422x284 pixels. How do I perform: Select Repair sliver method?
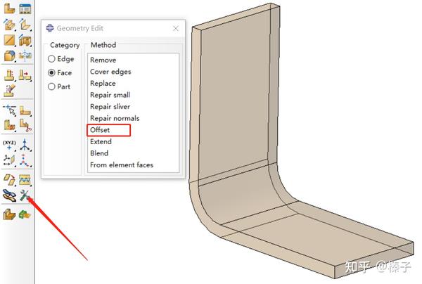[110, 107]
